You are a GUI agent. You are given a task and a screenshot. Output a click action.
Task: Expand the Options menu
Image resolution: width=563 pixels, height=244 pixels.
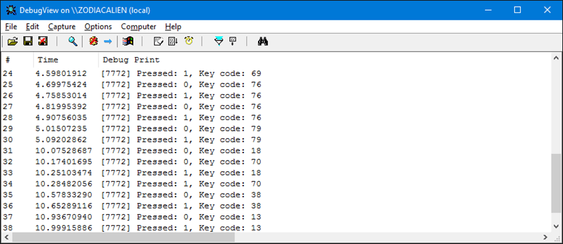(x=98, y=27)
